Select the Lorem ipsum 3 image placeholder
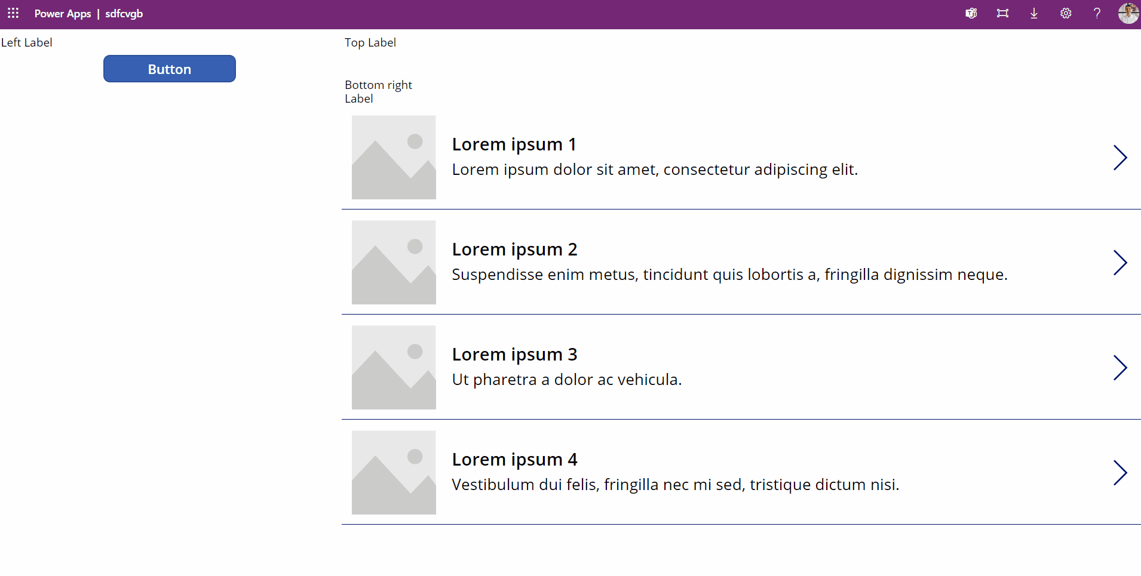 [394, 368]
